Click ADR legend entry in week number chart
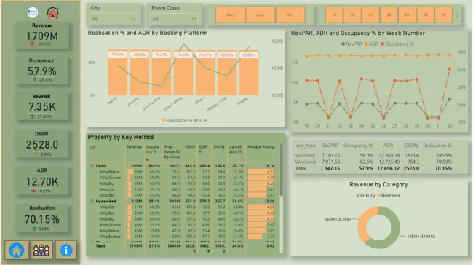The height and width of the screenshot is (265, 473). [x=371, y=44]
